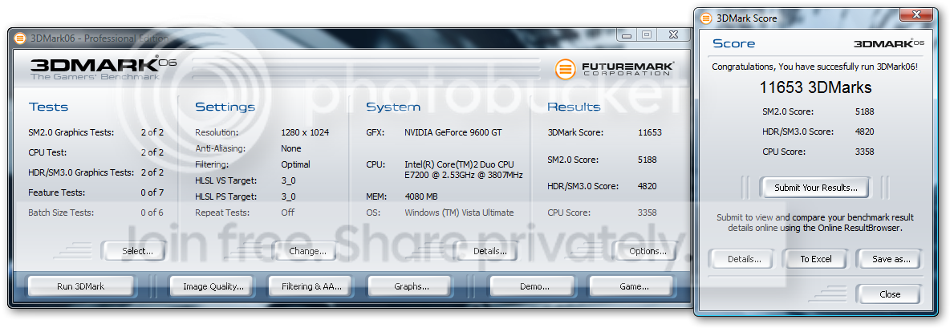950x328 pixels.
Task: Click the 'Feature Tests:' label
Action: click(56, 192)
